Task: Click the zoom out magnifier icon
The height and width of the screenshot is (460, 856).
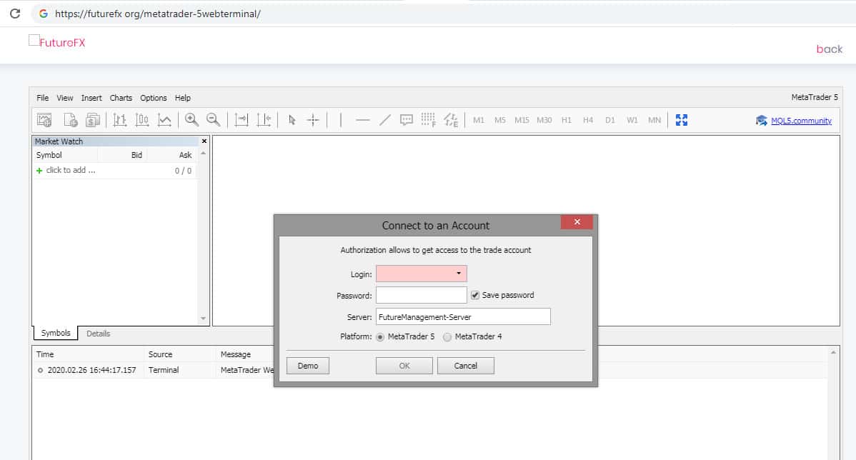Action: click(x=213, y=120)
